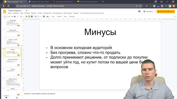Open the Google Slides home icon

tap(5, 12)
